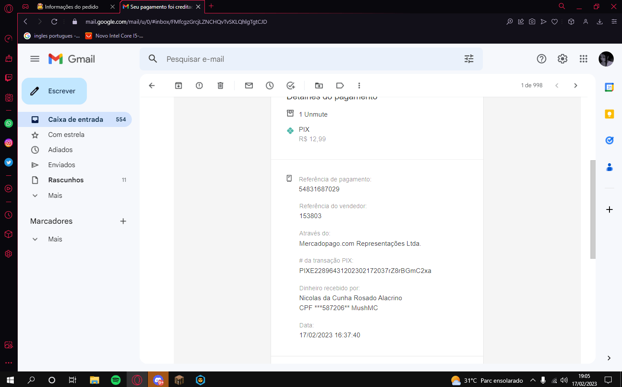Open Com estrela folder

pyautogui.click(x=66, y=135)
